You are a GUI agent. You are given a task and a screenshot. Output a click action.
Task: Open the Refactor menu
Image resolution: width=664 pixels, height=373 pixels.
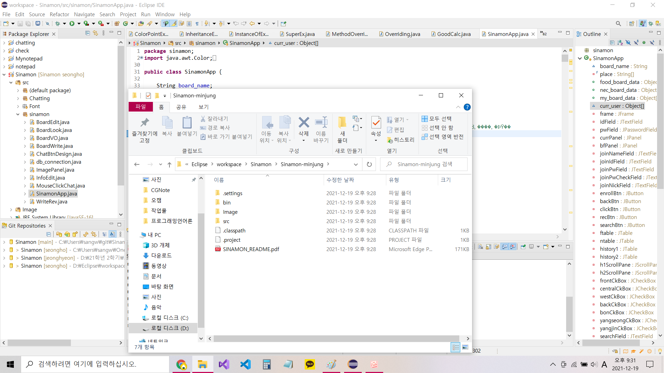click(x=59, y=14)
